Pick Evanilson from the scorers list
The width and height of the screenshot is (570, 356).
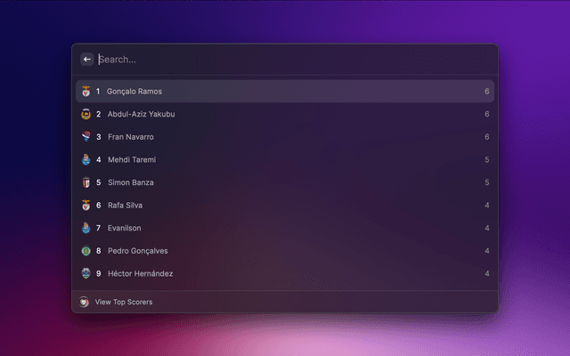[x=285, y=228]
